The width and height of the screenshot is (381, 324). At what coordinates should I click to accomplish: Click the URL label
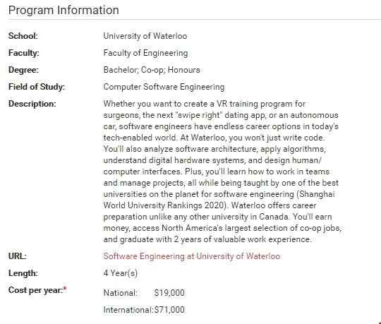click(x=18, y=256)
